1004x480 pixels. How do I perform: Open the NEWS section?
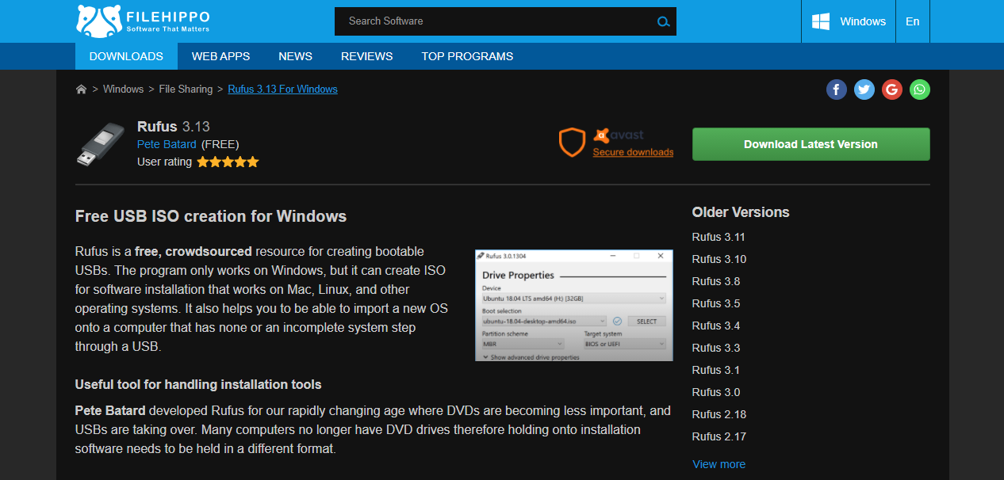(x=295, y=56)
